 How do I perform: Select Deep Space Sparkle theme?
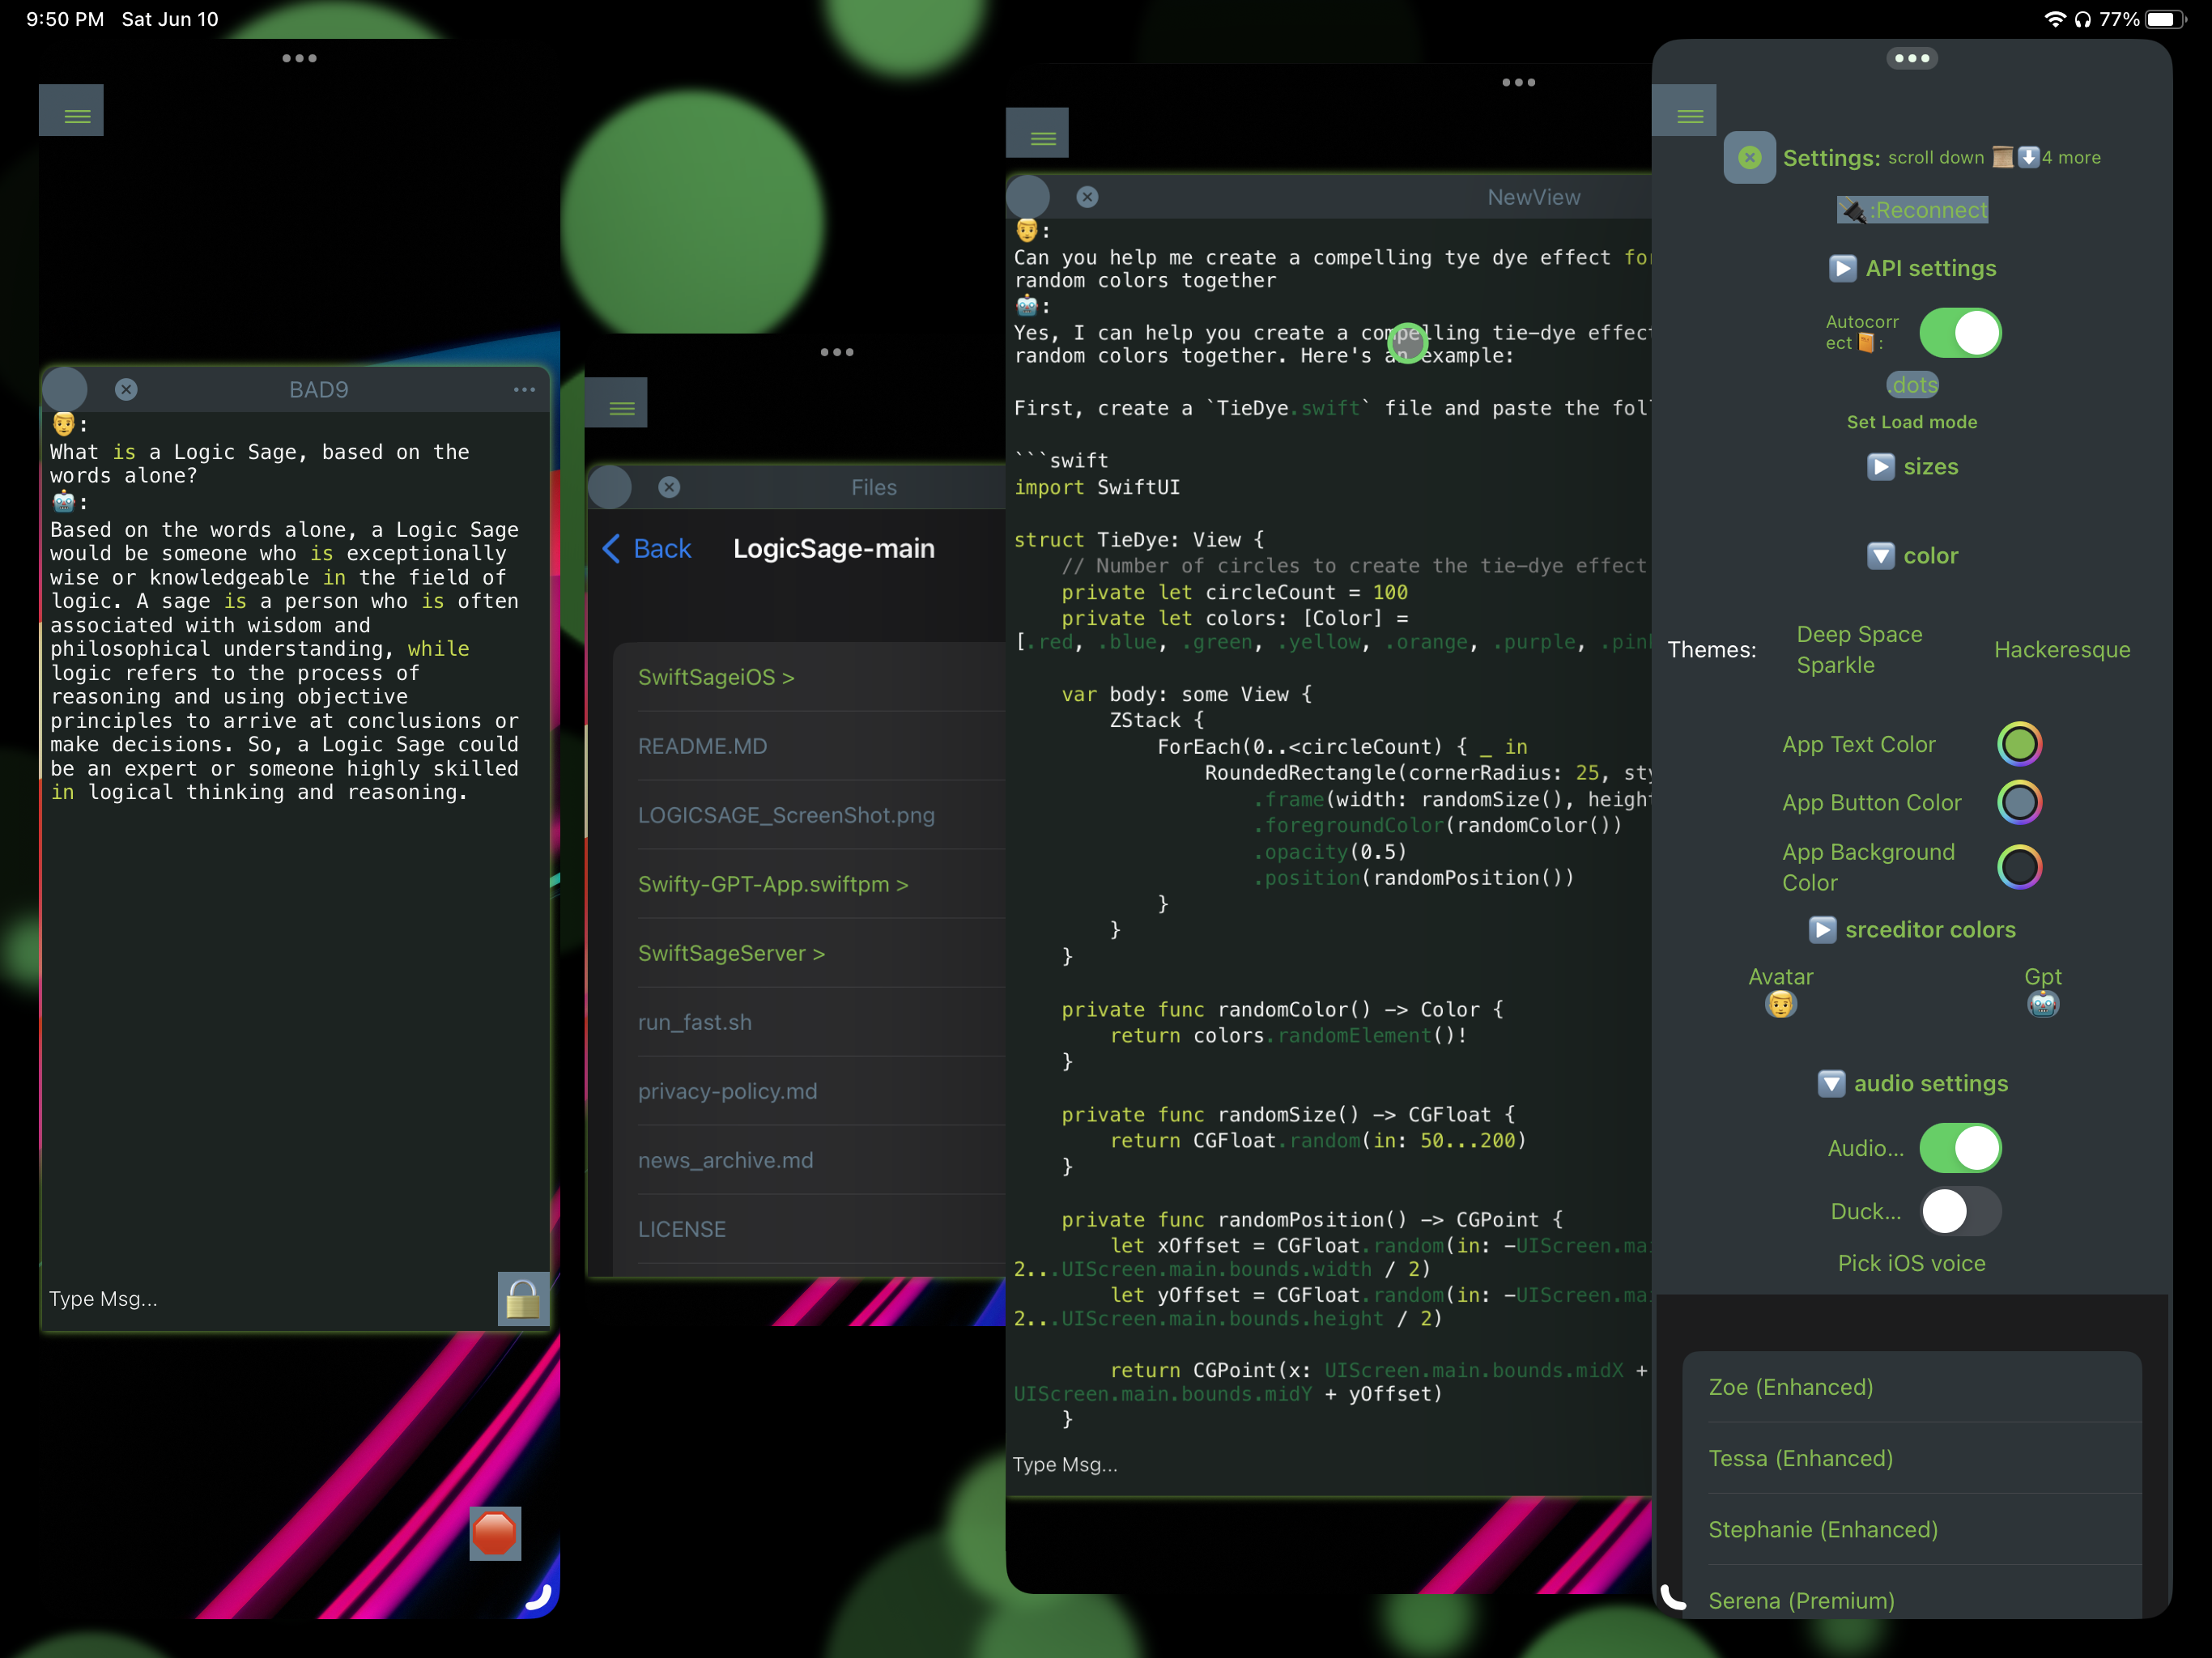point(1859,649)
